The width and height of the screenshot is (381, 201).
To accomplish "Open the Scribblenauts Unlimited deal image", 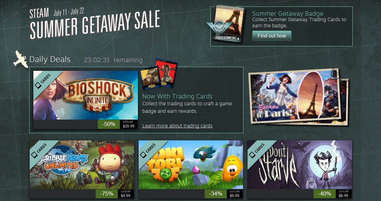I will tap(82, 165).
